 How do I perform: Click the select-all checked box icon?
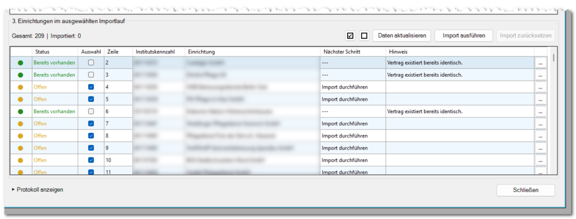pos(350,35)
